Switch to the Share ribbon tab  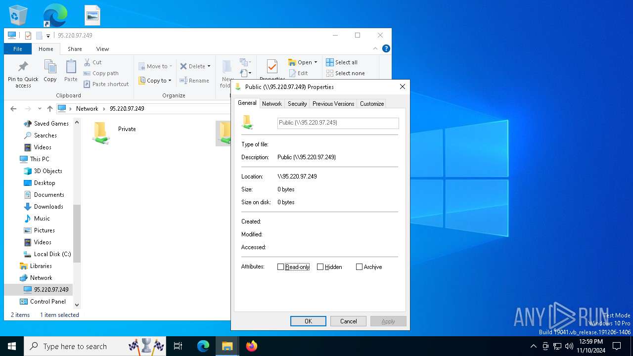point(75,49)
